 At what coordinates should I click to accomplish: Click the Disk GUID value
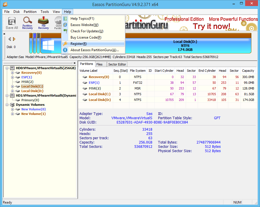point(152,122)
